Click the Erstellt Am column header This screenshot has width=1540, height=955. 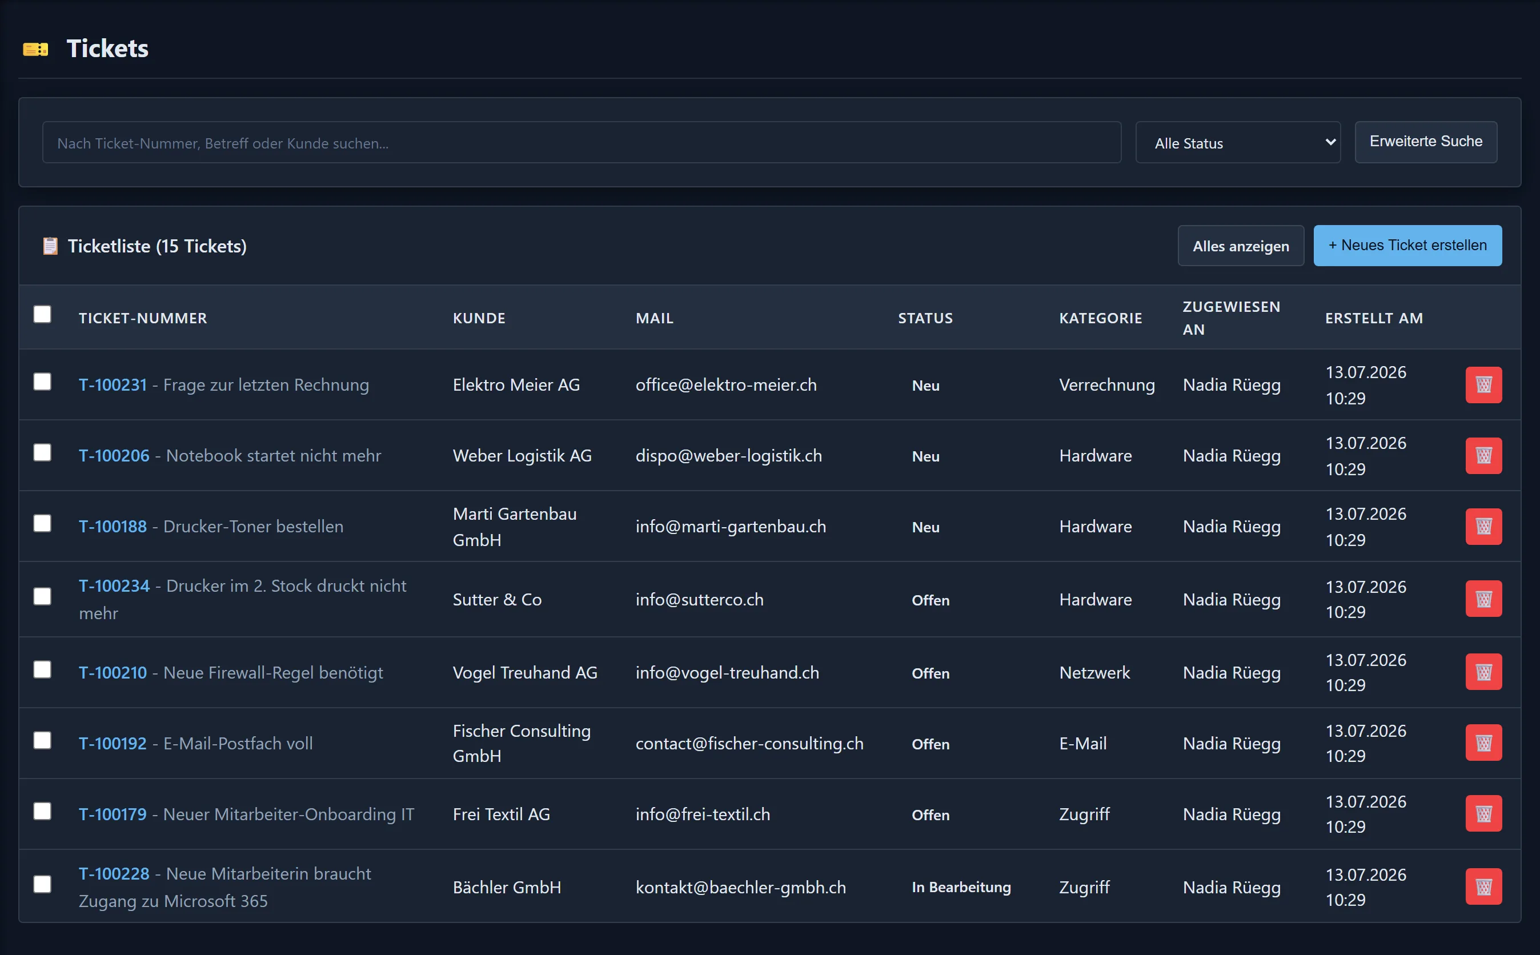point(1374,318)
